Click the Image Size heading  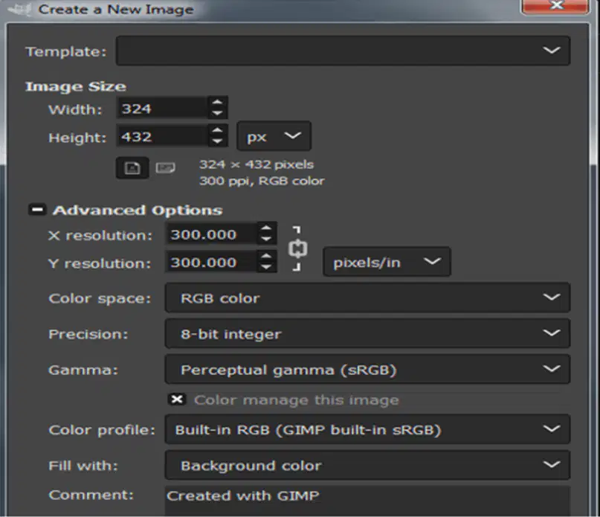pyautogui.click(x=75, y=86)
